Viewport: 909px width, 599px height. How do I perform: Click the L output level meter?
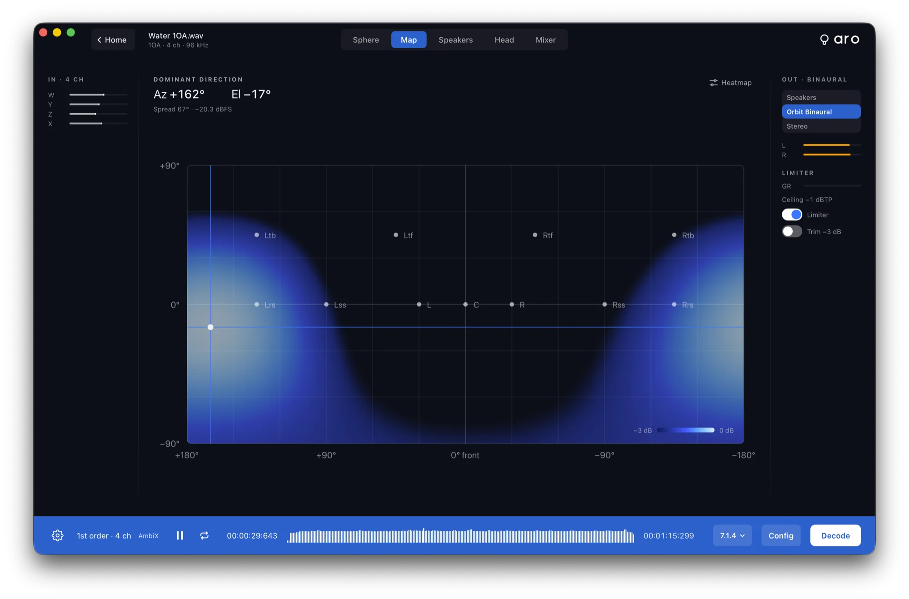point(832,145)
